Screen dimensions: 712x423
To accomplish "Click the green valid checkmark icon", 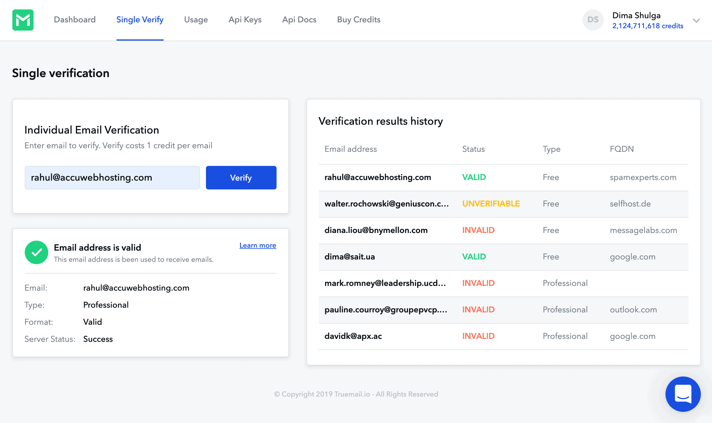I will point(36,252).
